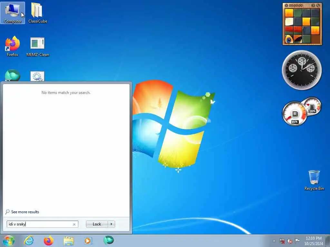330x247 pixels.
Task: Select the MEMZ-Clean desktop icon
Action: pos(38,47)
